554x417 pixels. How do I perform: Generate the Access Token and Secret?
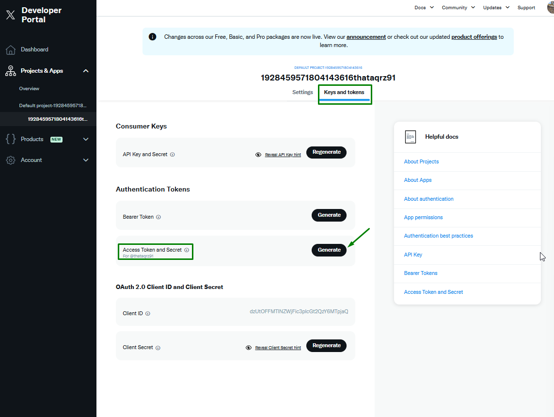[329, 250]
